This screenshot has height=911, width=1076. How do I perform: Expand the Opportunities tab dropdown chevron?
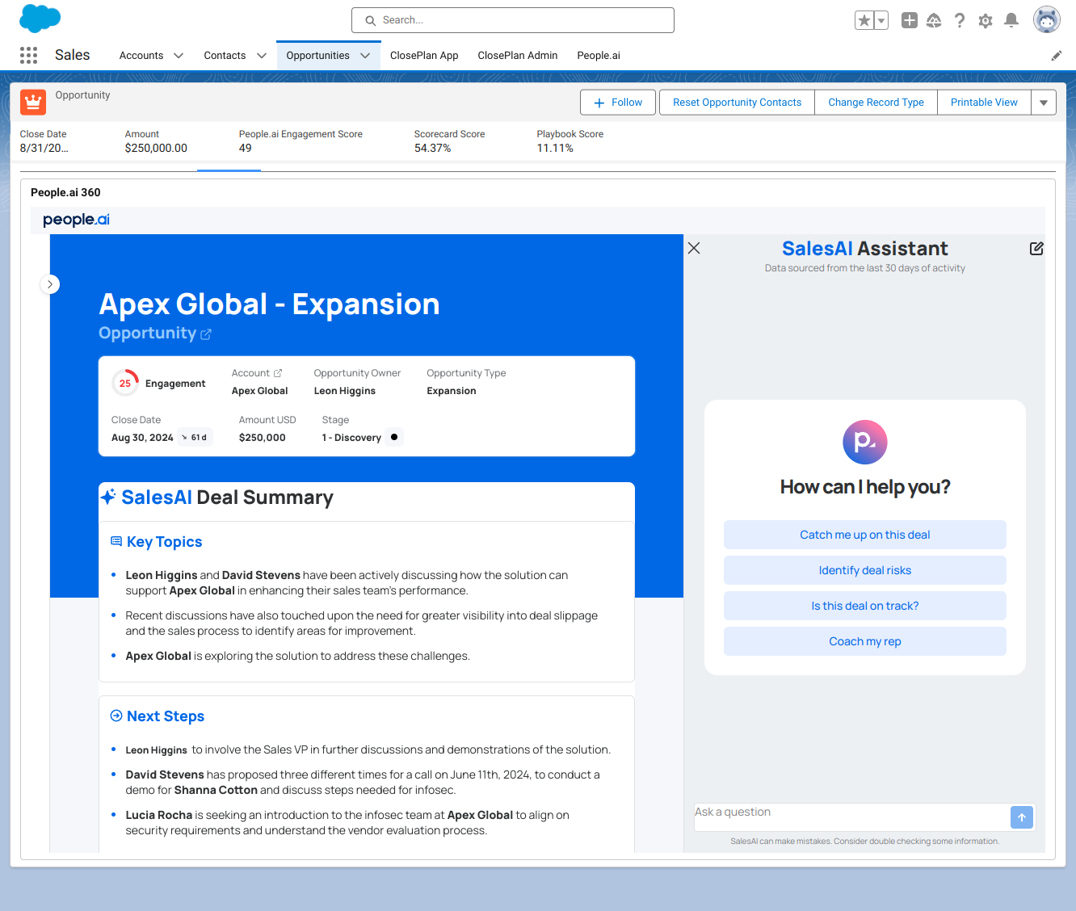pyautogui.click(x=365, y=56)
